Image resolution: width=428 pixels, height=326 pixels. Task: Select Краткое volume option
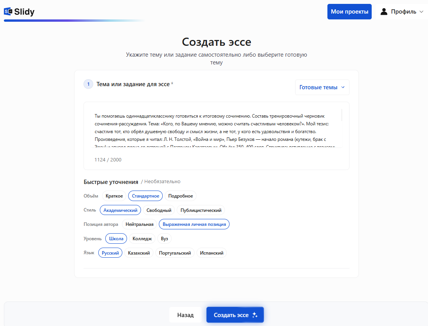tap(114, 196)
